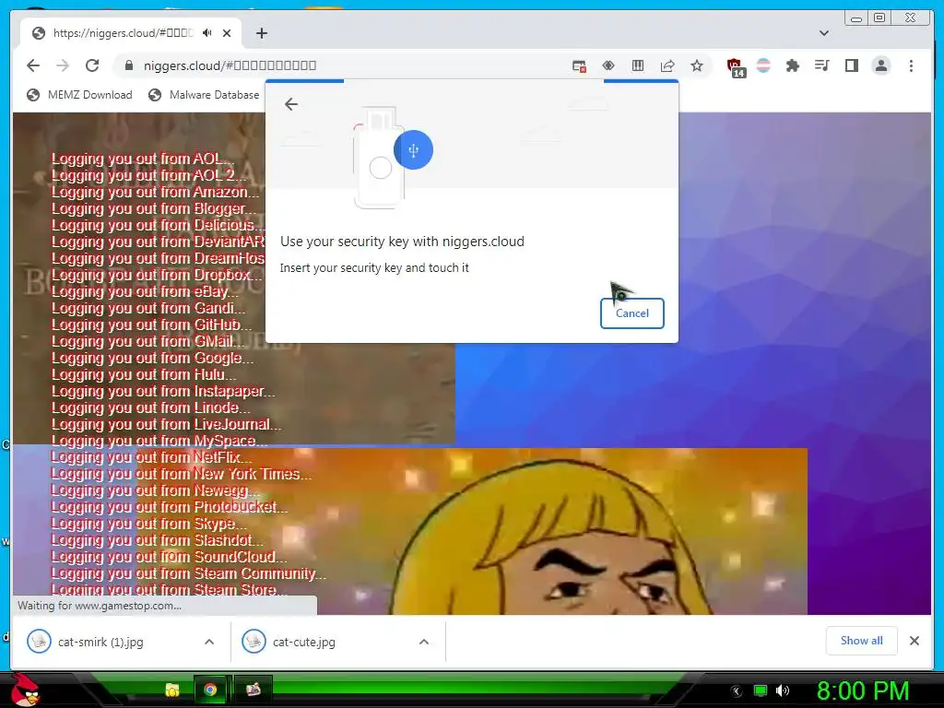
Task: Toggle the browser side panel
Action: [x=851, y=65]
